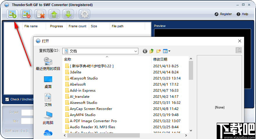Click the Move Up green arrow icon
Image resolution: width=256 pixels, height=139 pixels.
pos(54,14)
